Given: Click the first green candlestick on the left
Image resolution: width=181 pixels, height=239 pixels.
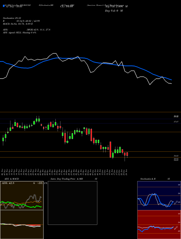Looking at the screenshot, I should tap(3, 139).
